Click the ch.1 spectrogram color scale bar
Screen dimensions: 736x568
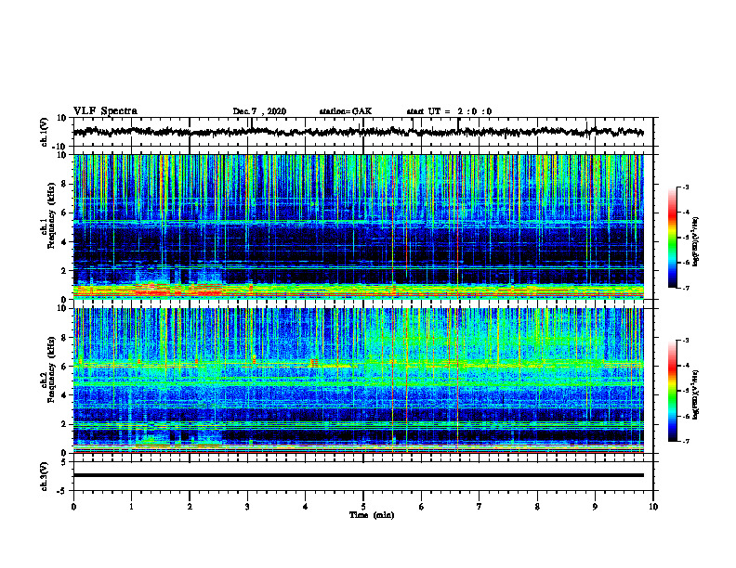(x=673, y=238)
